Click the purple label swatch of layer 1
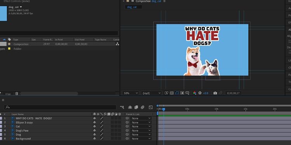Image resolution: width=291 pixels, height=145 pixels. 0,118
